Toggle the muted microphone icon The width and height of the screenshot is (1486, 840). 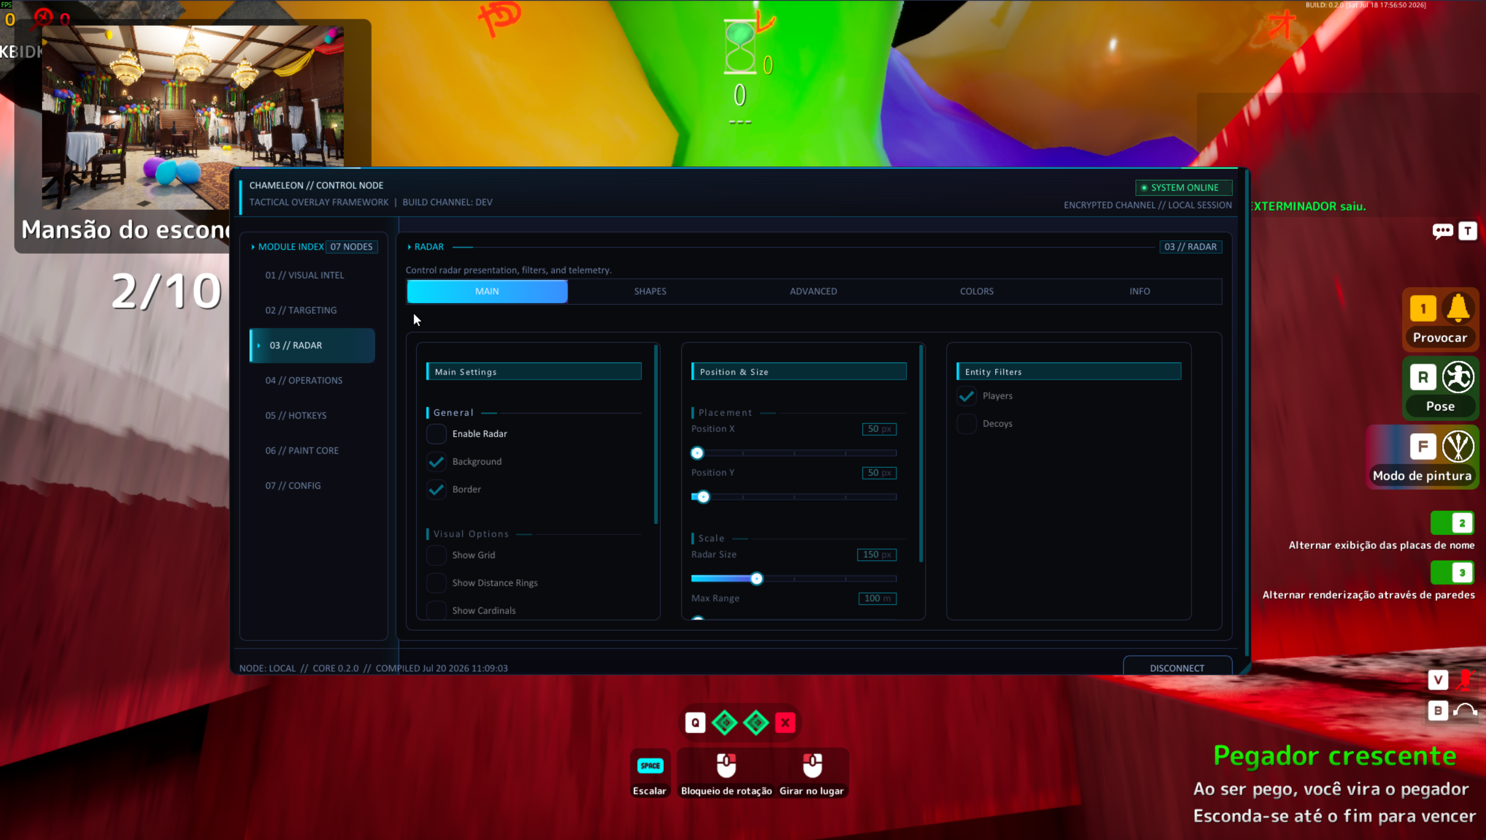[1464, 680]
